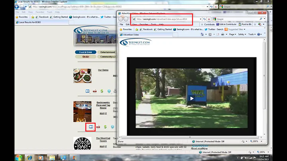
Task: Open Backcountry Pizza and Tap House link
Action: (103, 105)
